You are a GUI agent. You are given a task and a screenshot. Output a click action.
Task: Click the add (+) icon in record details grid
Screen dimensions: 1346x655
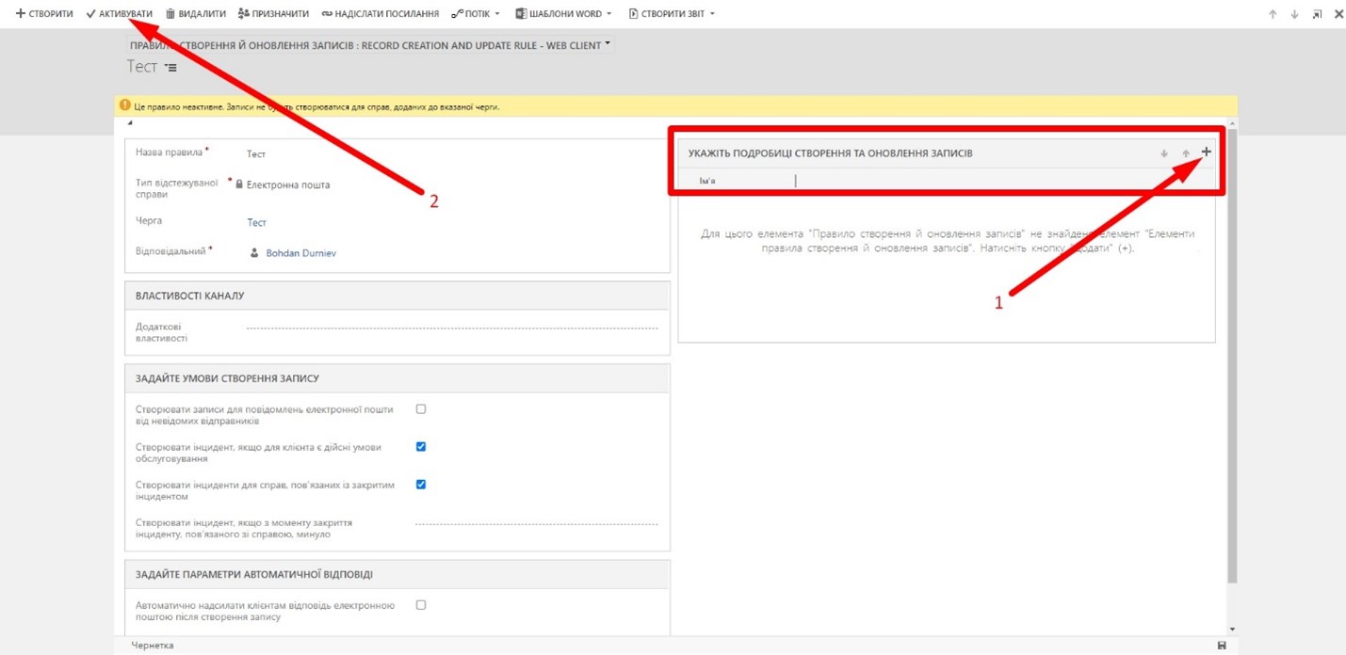pos(1206,152)
